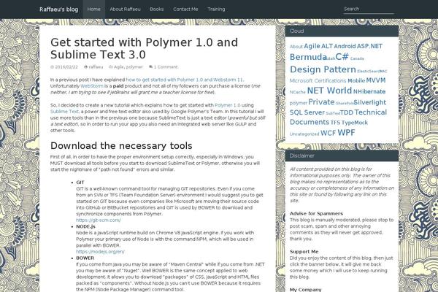This screenshot has height=292, width=438.
Task: Follow the Polymer 1.0 and Webstorm 11 tutorial link
Action: pos(185,80)
